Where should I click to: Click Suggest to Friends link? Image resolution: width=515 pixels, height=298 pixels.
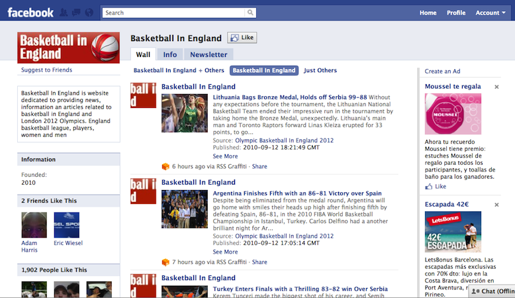(46, 70)
